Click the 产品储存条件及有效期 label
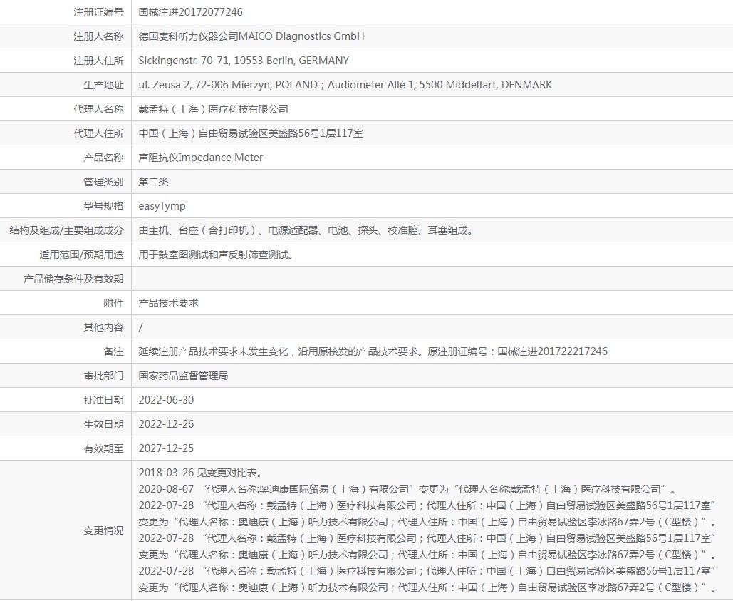The height and width of the screenshot is (601, 733). pyautogui.click(x=73, y=279)
